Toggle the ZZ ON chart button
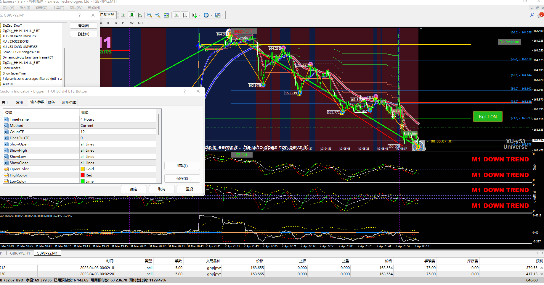This screenshot has height=285, width=544. point(241,155)
